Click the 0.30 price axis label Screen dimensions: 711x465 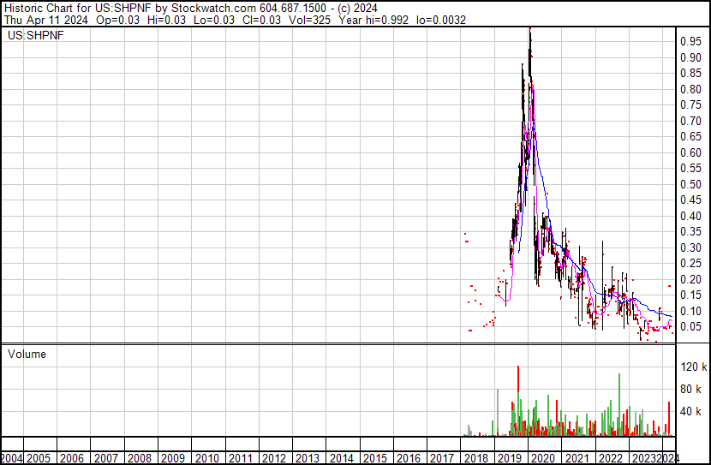(x=690, y=247)
